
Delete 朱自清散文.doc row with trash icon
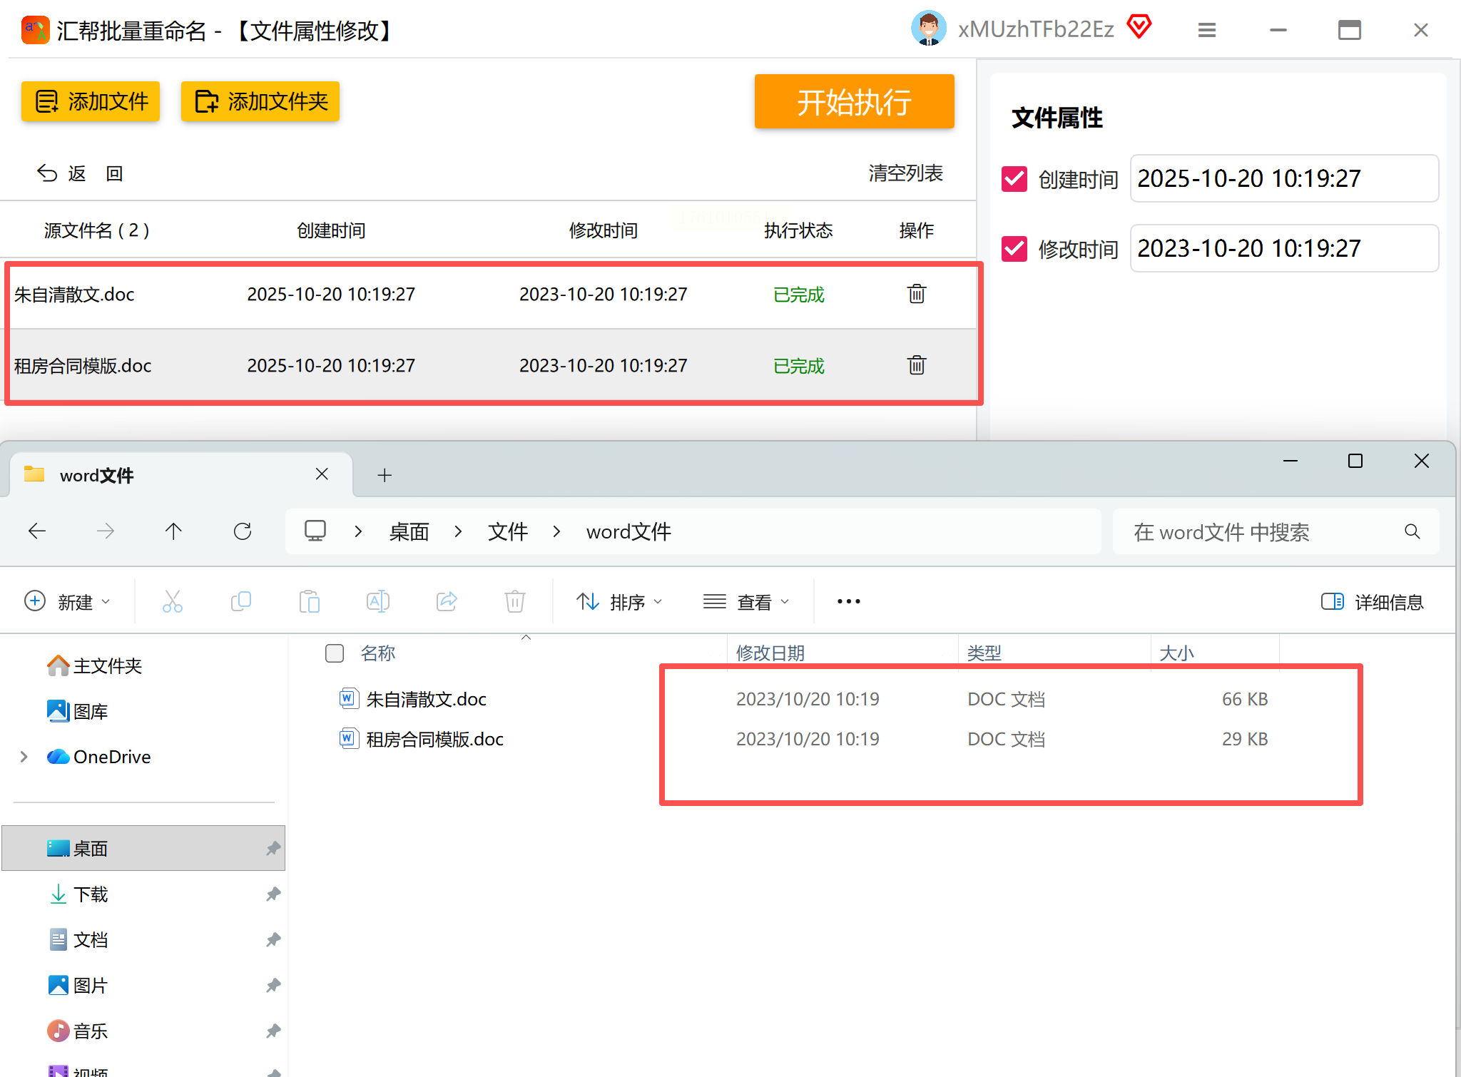pos(916,294)
